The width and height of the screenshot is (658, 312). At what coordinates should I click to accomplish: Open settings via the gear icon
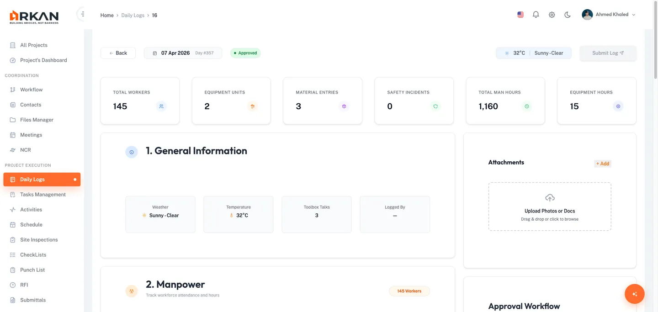pyautogui.click(x=552, y=15)
